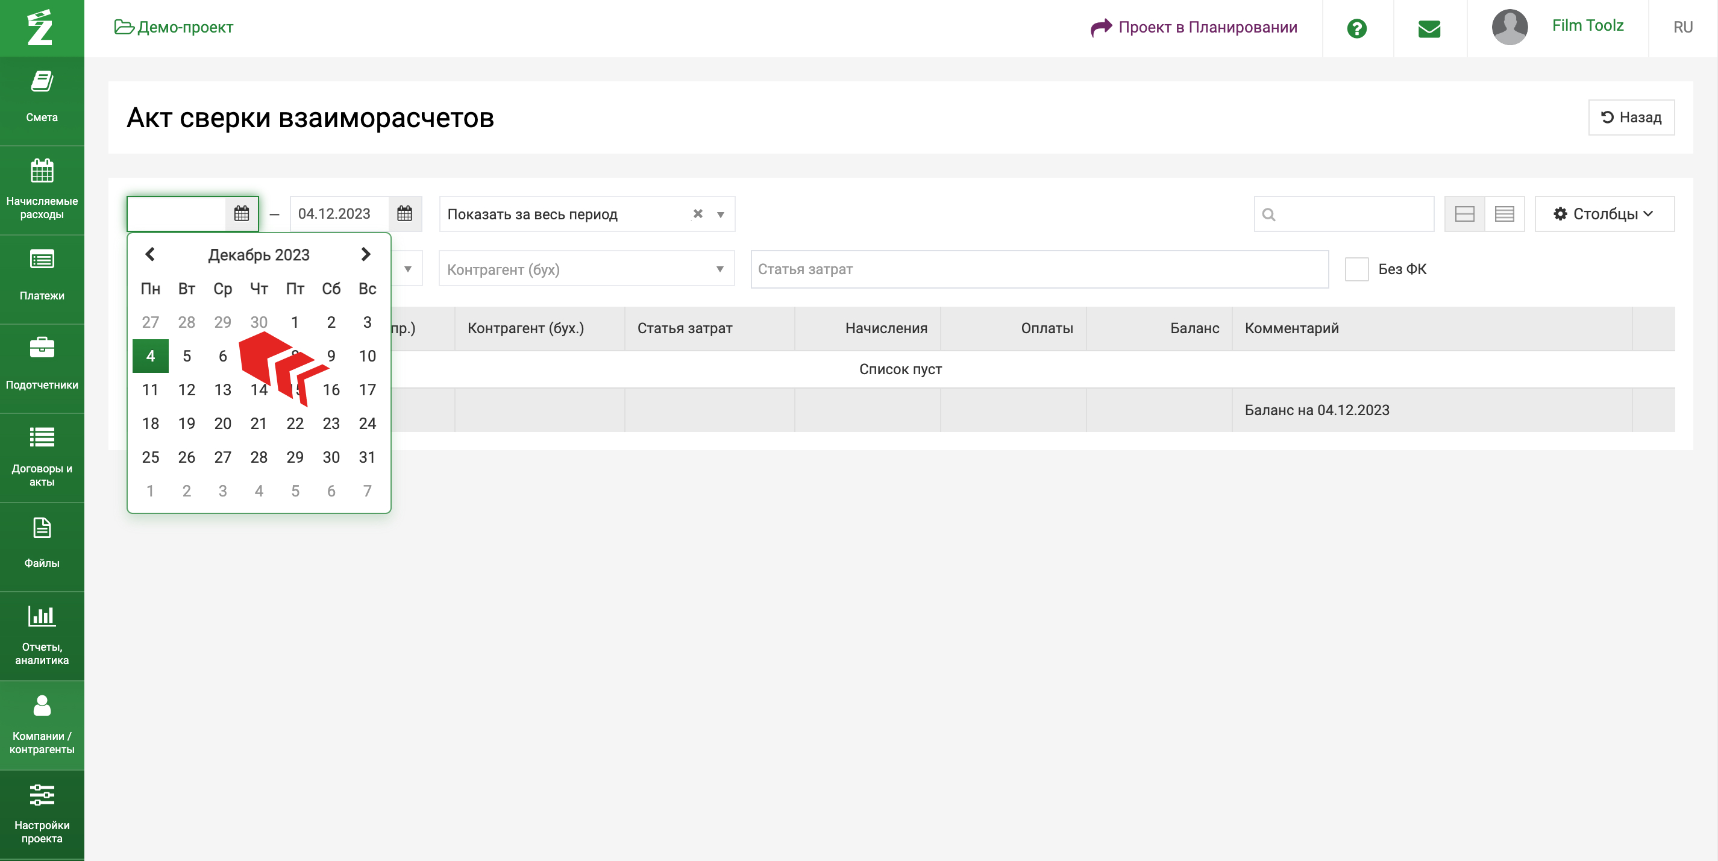
Task: Click Декабрь 2023 calendar header
Action: pos(259,255)
